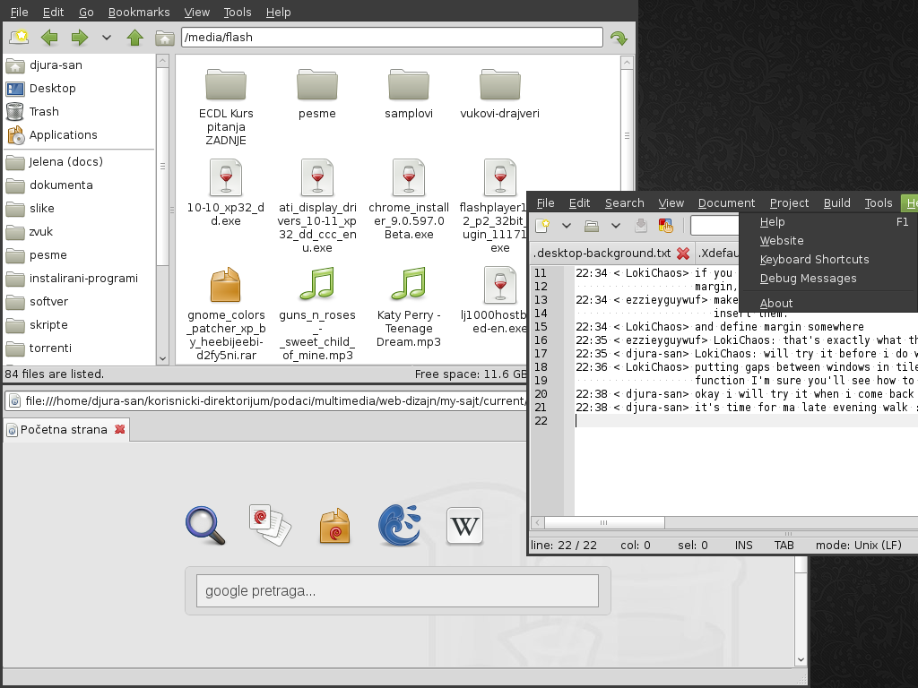Open the history dropdown arrow beside Forward
The height and width of the screenshot is (688, 918).
pyautogui.click(x=107, y=38)
